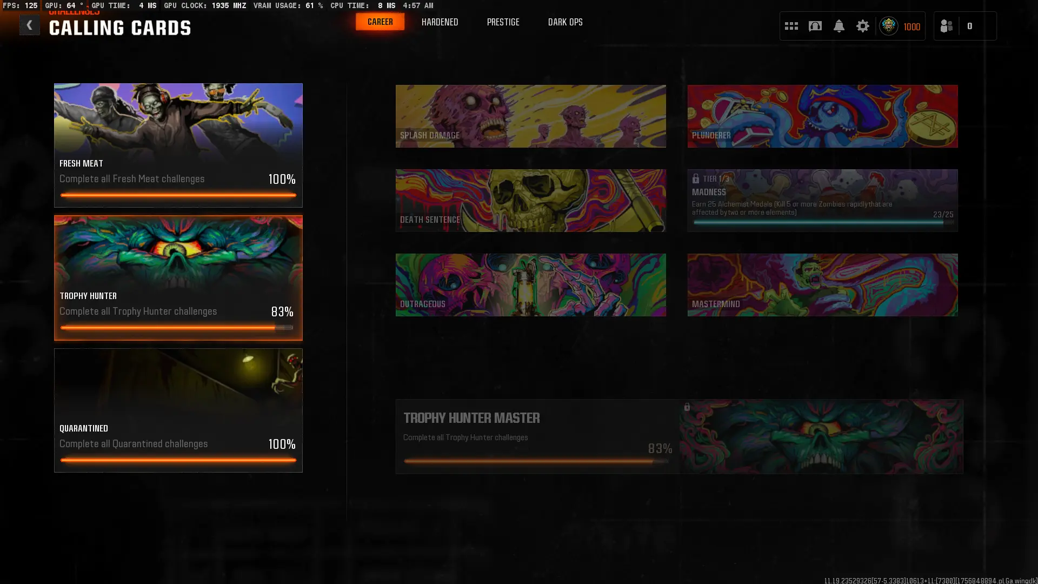Open the voice chat headset icon
Screen dimensions: 1038x584
click(x=815, y=26)
